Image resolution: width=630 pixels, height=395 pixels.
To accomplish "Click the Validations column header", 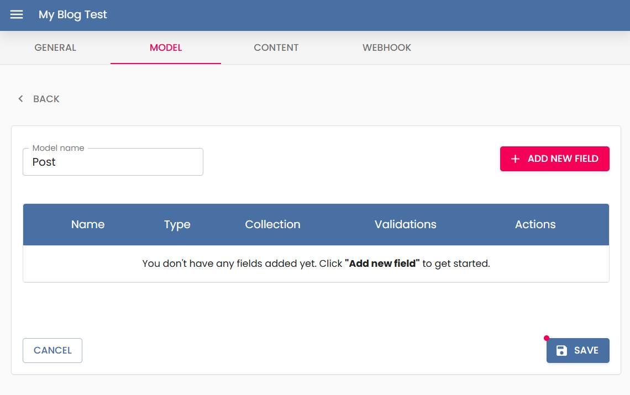I will point(405,224).
